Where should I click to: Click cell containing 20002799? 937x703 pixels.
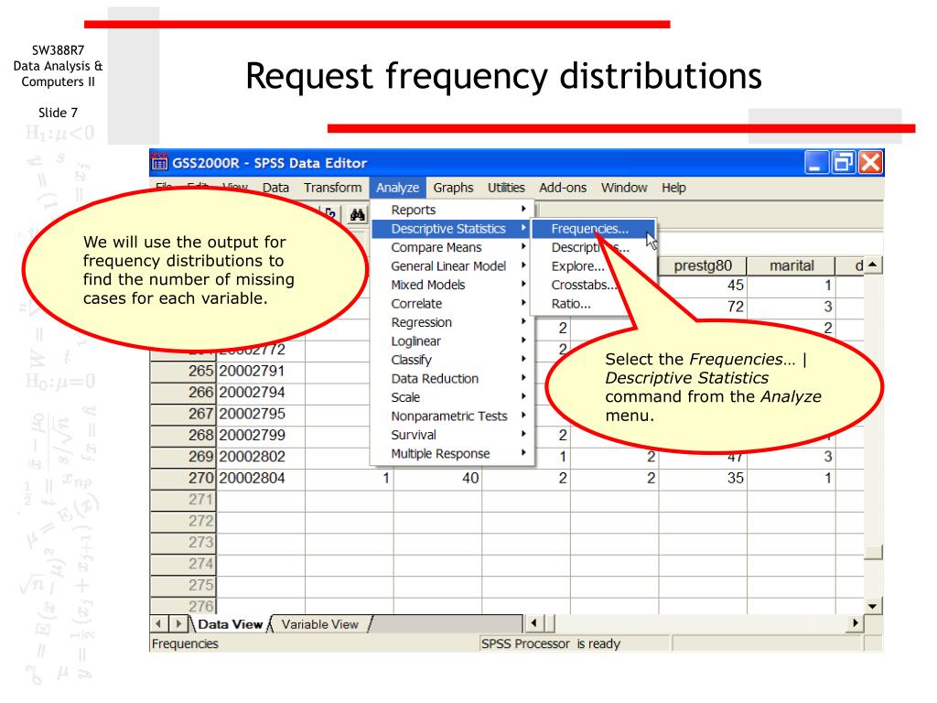pyautogui.click(x=261, y=435)
